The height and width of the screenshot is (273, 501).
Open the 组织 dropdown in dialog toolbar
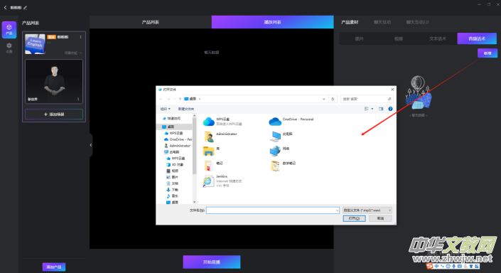(165, 109)
